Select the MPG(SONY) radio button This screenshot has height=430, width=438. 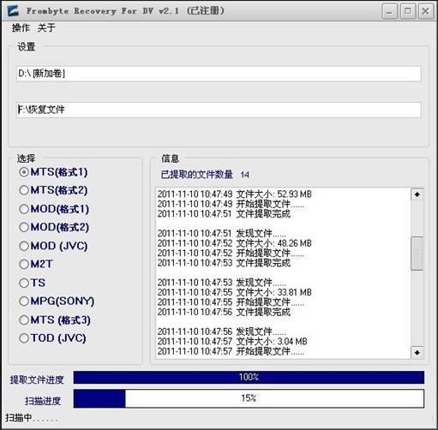pos(24,302)
